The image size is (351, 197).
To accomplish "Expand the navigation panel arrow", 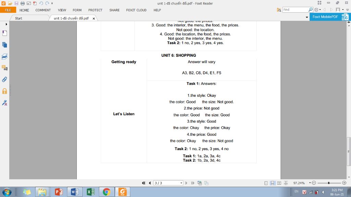I will pos(6,24).
